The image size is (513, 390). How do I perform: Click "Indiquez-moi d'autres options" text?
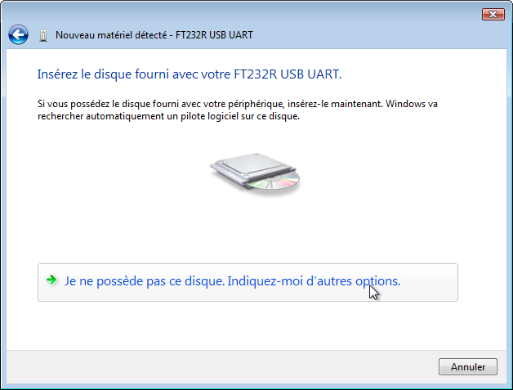coord(314,281)
